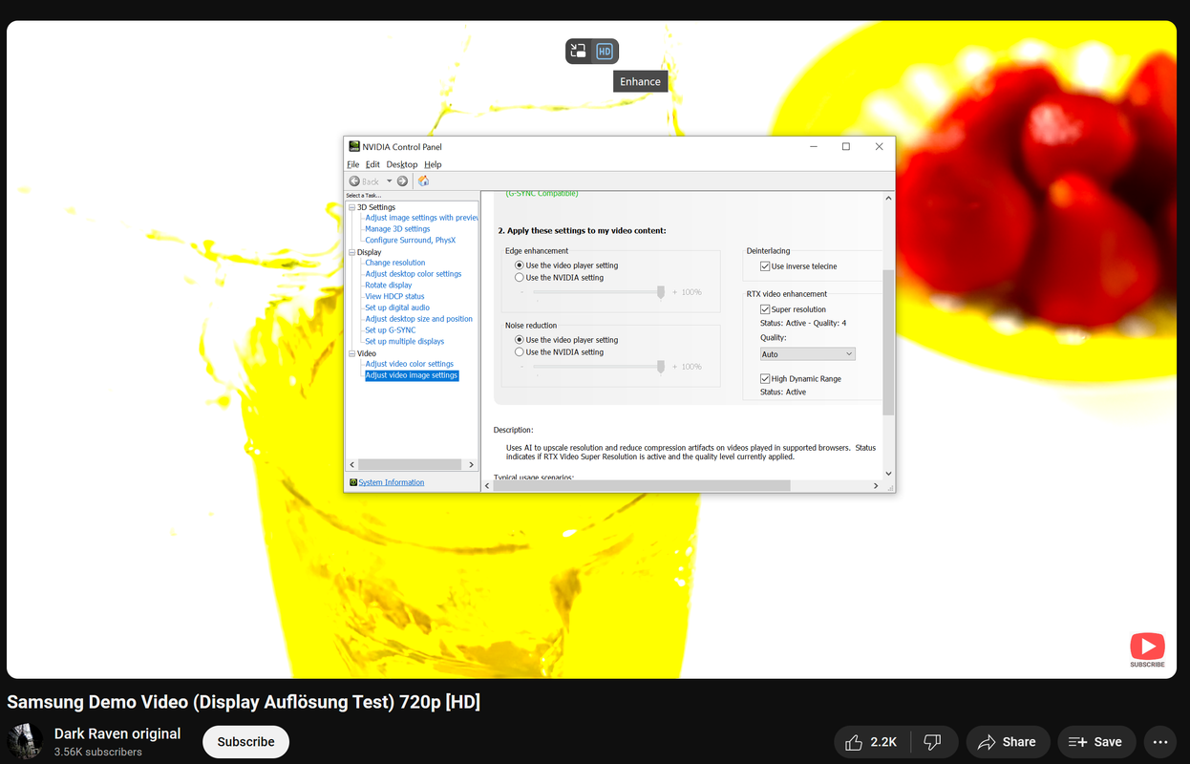Open Adjust video color settings

point(410,364)
